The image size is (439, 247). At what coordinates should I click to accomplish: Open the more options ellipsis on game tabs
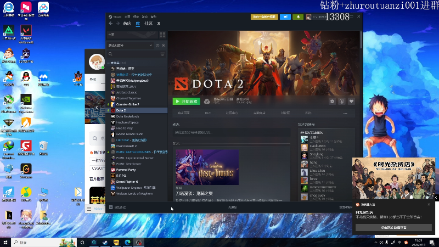coord(345,113)
